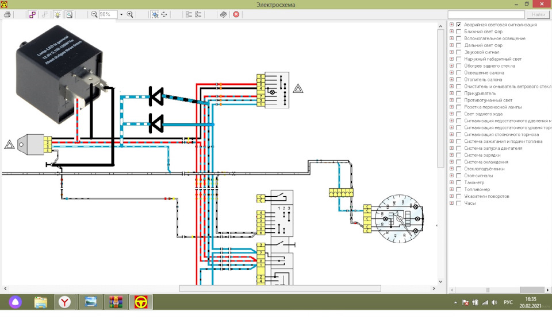Click the diagram scroll right arrow
The height and width of the screenshot is (323, 552).
pyautogui.click(x=434, y=289)
